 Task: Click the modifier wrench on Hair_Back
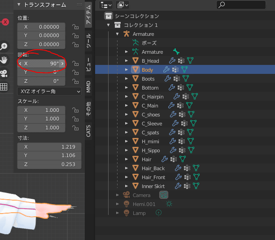(178, 168)
